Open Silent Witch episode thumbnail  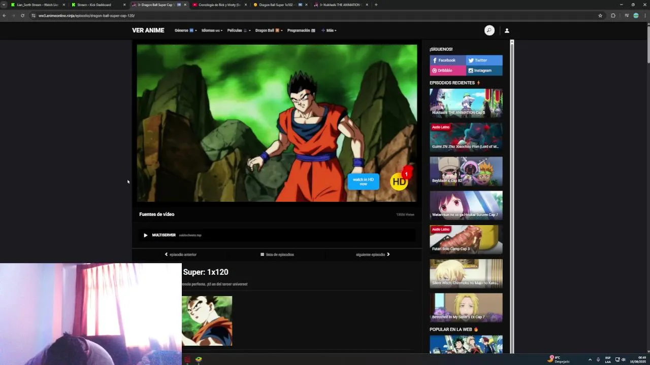coord(466,274)
